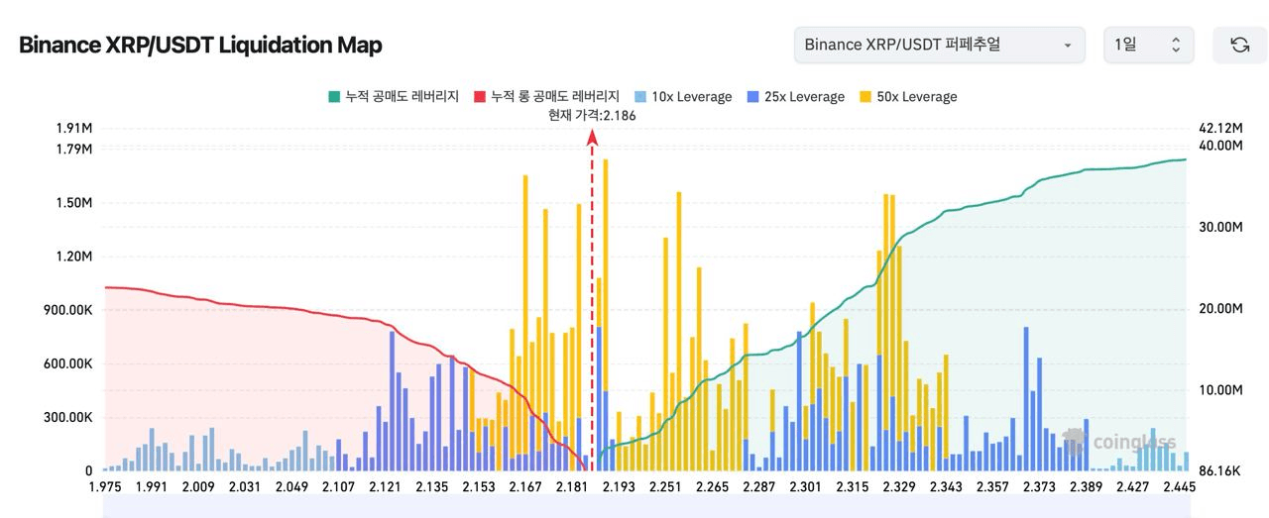This screenshot has height=518, width=1269.
Task: Click the 2.167 price axis label
Action: tap(525, 487)
